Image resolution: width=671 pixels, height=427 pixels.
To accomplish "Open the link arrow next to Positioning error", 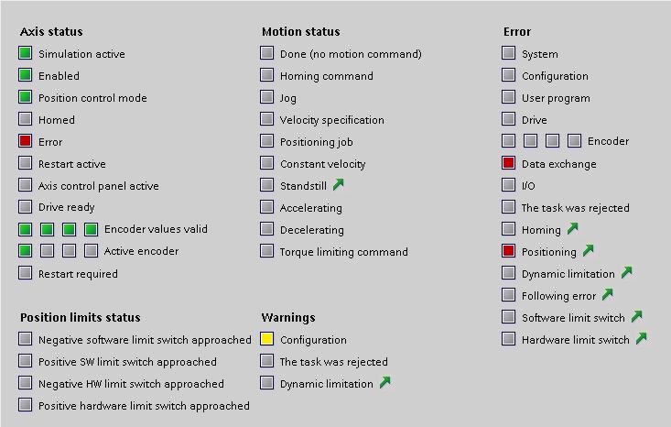I will tap(589, 250).
